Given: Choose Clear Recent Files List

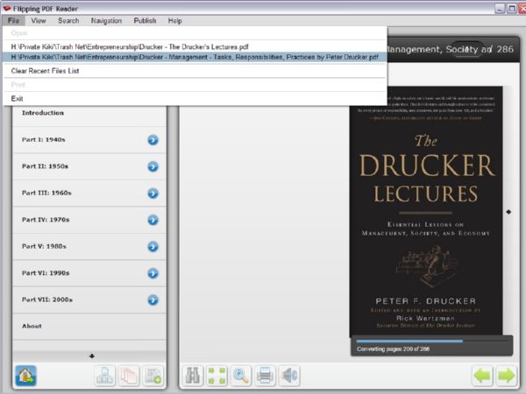Looking at the screenshot, I should click(x=195, y=71).
